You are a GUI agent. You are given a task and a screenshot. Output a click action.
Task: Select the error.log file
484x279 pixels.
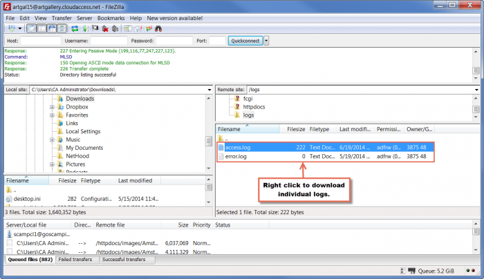[x=326, y=156]
